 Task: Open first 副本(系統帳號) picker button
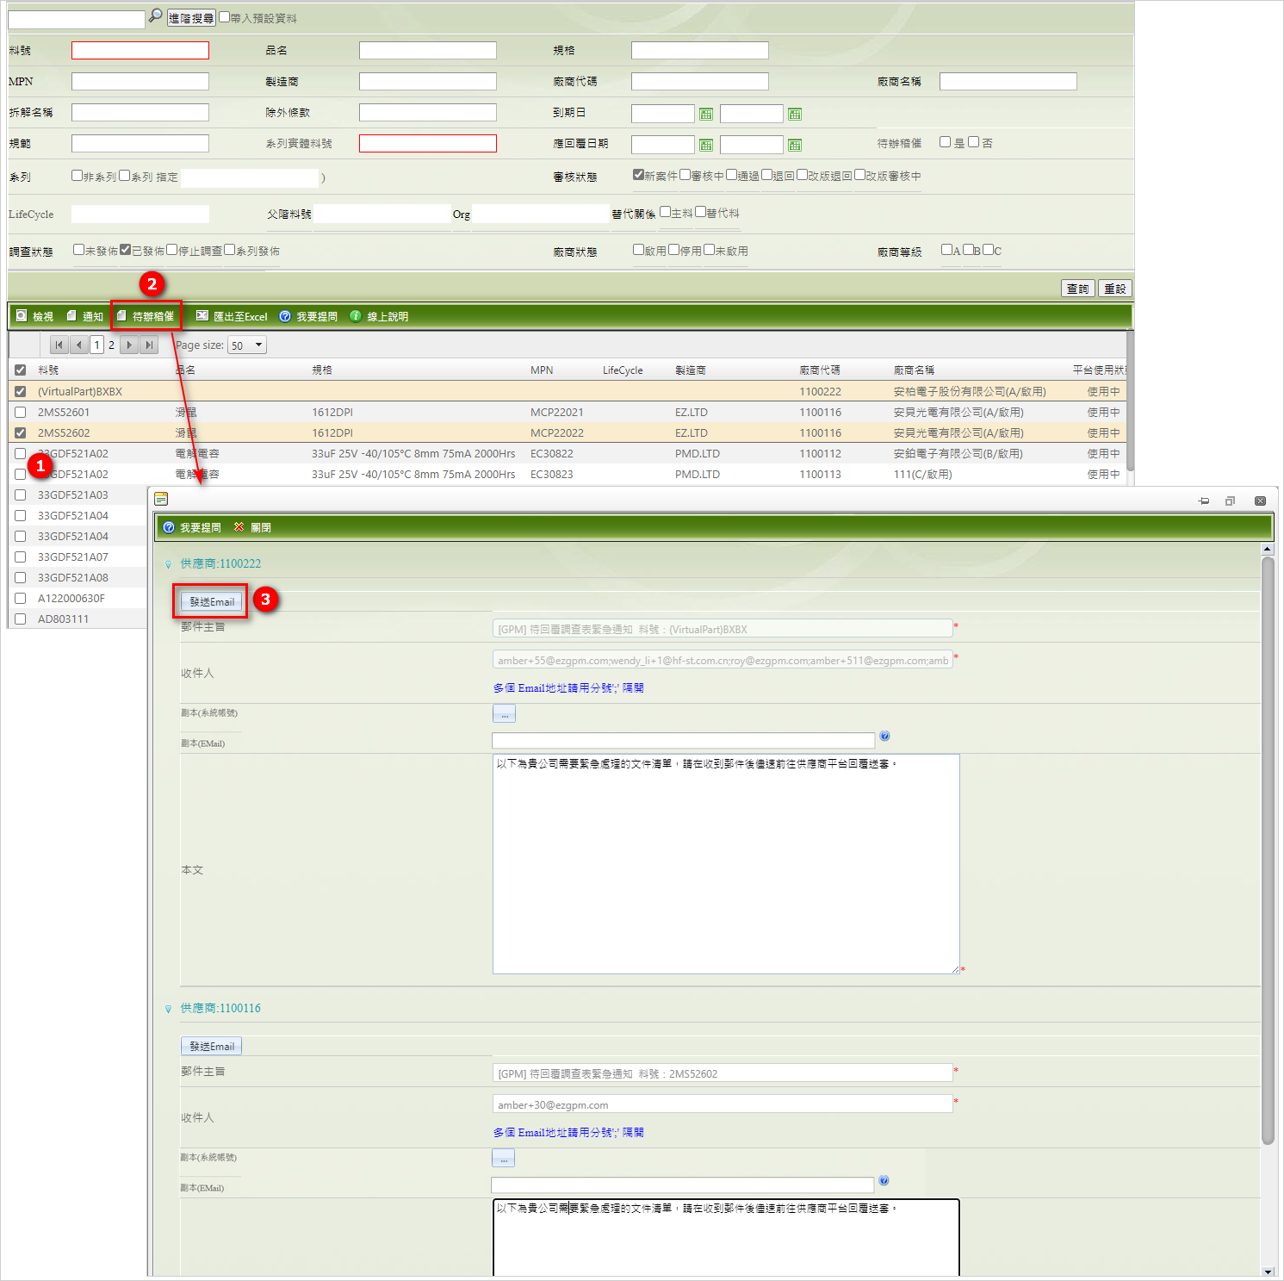pos(504,713)
